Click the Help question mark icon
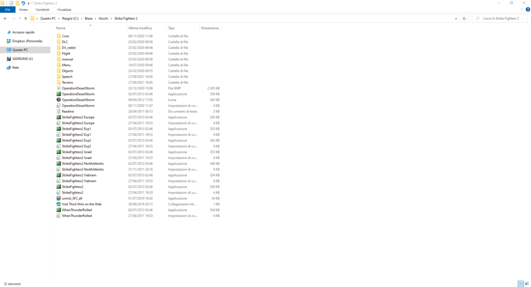Screen dimensions: 531x287 [528, 10]
